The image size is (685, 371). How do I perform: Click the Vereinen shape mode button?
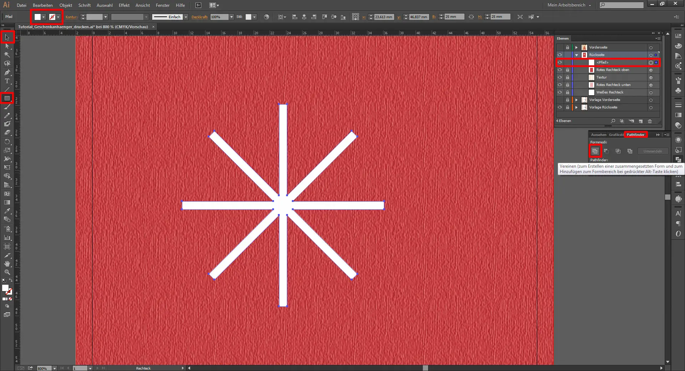(595, 151)
